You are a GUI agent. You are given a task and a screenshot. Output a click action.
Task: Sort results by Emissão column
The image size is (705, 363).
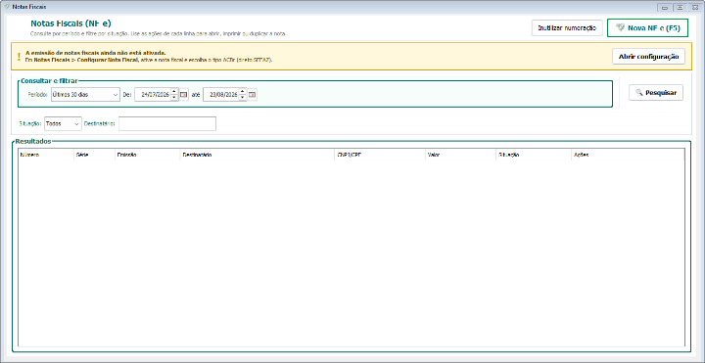pos(148,155)
